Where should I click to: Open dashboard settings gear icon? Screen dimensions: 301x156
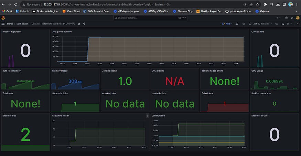tap(244, 24)
